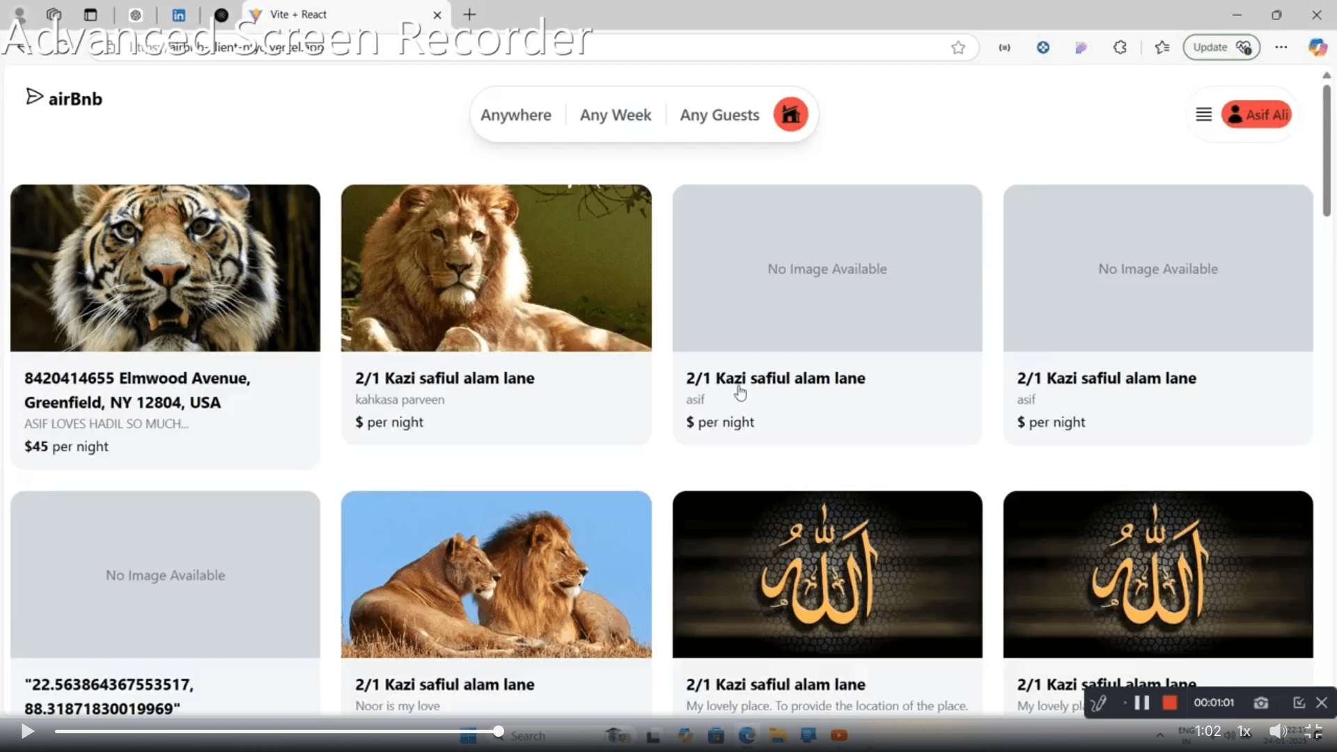This screenshot has height=752, width=1337.
Task: Click the page vertical scrollbar
Action: pos(1327,150)
